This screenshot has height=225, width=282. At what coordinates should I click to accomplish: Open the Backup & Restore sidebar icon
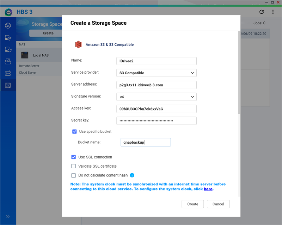click(8, 38)
